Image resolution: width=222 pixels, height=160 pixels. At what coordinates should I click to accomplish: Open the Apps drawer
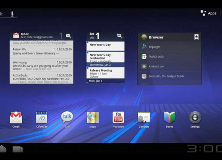[x=208, y=13]
